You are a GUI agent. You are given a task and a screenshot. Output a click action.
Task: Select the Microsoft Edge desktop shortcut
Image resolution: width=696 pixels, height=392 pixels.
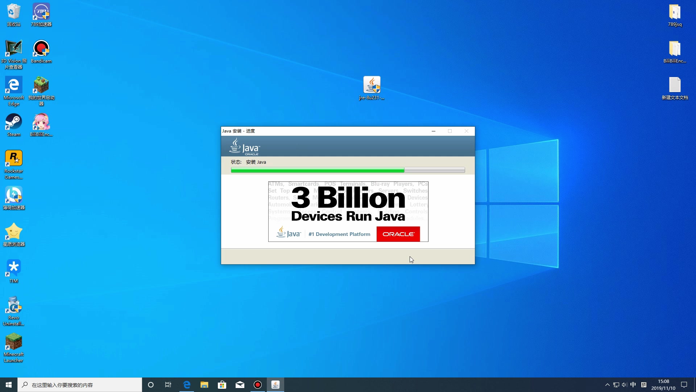(14, 91)
